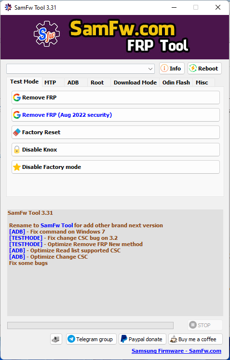
Task: Click the SamFw gear logo in banner
Action: point(47,34)
